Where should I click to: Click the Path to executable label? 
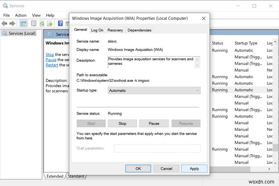(92, 75)
